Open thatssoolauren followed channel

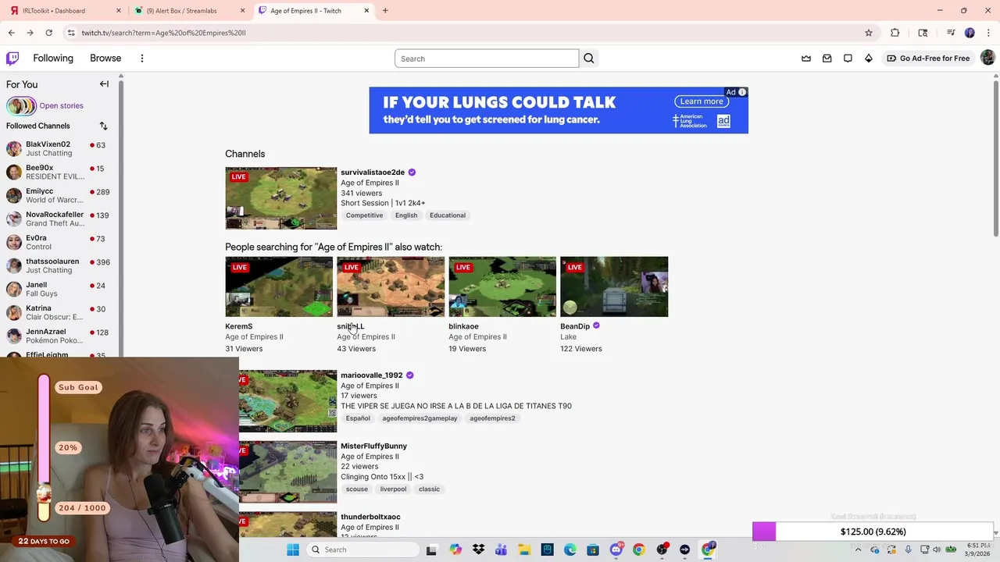(59, 265)
